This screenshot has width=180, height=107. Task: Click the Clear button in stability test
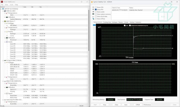tap(116, 105)
